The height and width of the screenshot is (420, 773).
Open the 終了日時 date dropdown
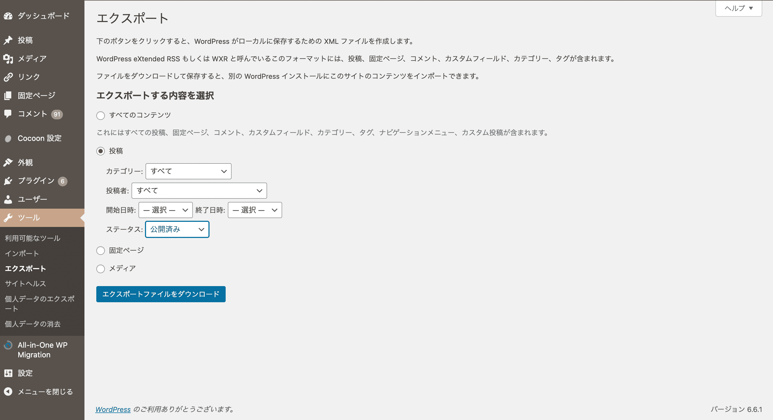coord(255,210)
